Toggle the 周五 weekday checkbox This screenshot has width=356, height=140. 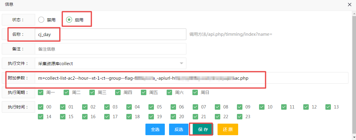pyautogui.click(x=144, y=92)
